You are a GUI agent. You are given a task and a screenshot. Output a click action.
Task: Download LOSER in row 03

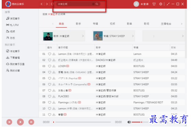(54, 66)
